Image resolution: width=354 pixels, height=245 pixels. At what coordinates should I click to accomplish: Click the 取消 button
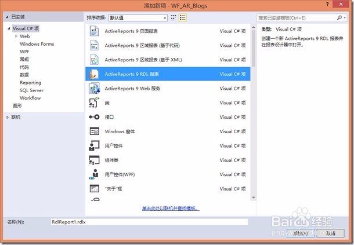pos(331,233)
